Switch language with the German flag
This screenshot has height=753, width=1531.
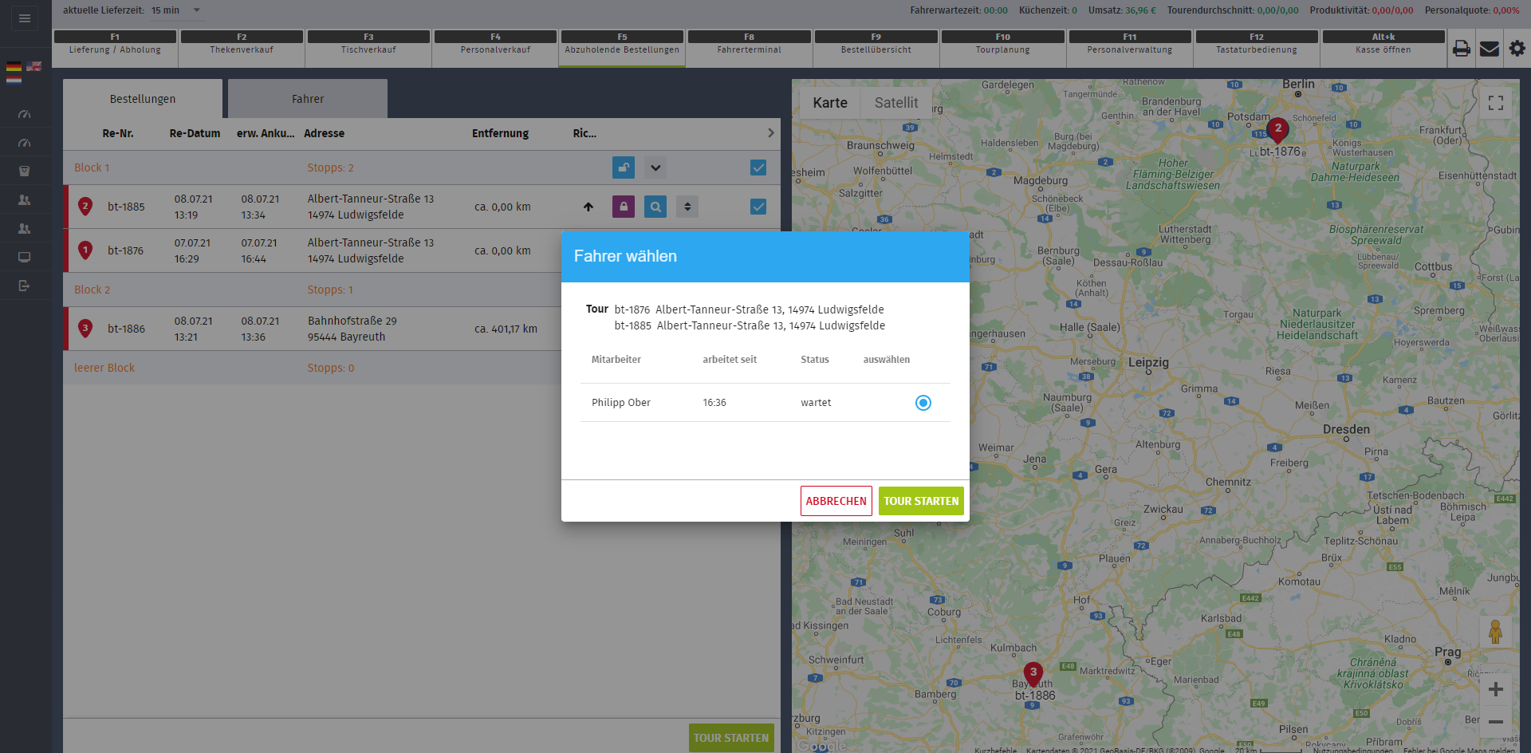(x=14, y=66)
